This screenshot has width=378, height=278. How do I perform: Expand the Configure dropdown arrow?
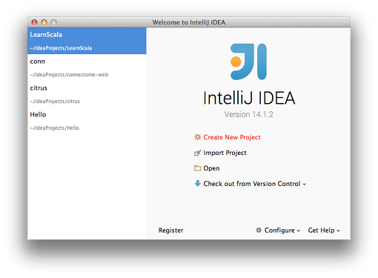tap(299, 231)
